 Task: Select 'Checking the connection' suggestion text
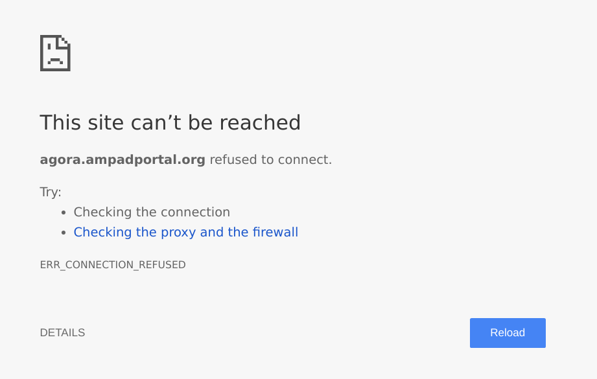pos(152,212)
